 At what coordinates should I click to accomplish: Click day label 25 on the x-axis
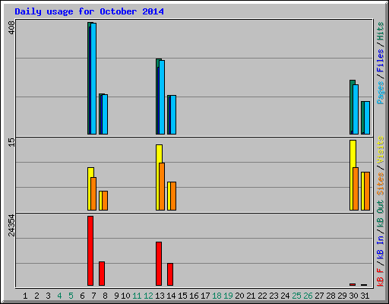click(296, 296)
